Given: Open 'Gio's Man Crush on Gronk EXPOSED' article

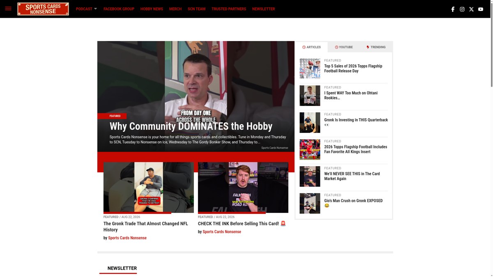Looking at the screenshot, I should point(353,203).
